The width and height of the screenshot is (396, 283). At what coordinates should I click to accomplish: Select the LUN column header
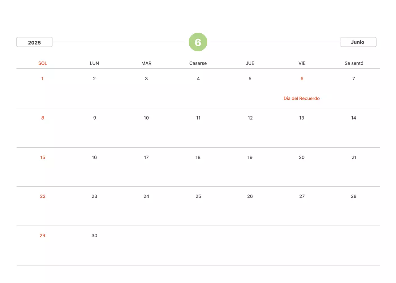click(x=94, y=63)
